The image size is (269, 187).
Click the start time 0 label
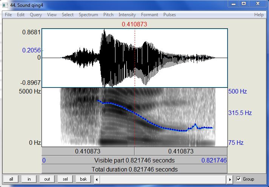tap(44, 161)
